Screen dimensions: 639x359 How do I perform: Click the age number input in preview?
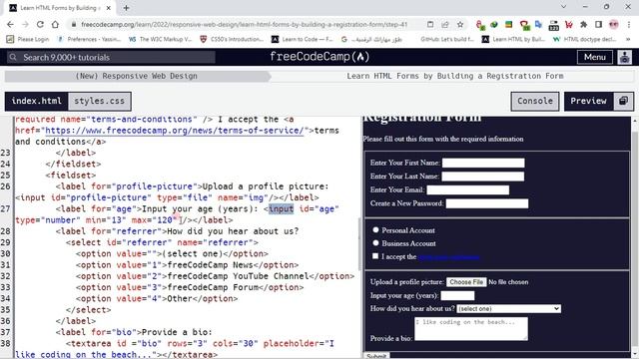(457, 295)
